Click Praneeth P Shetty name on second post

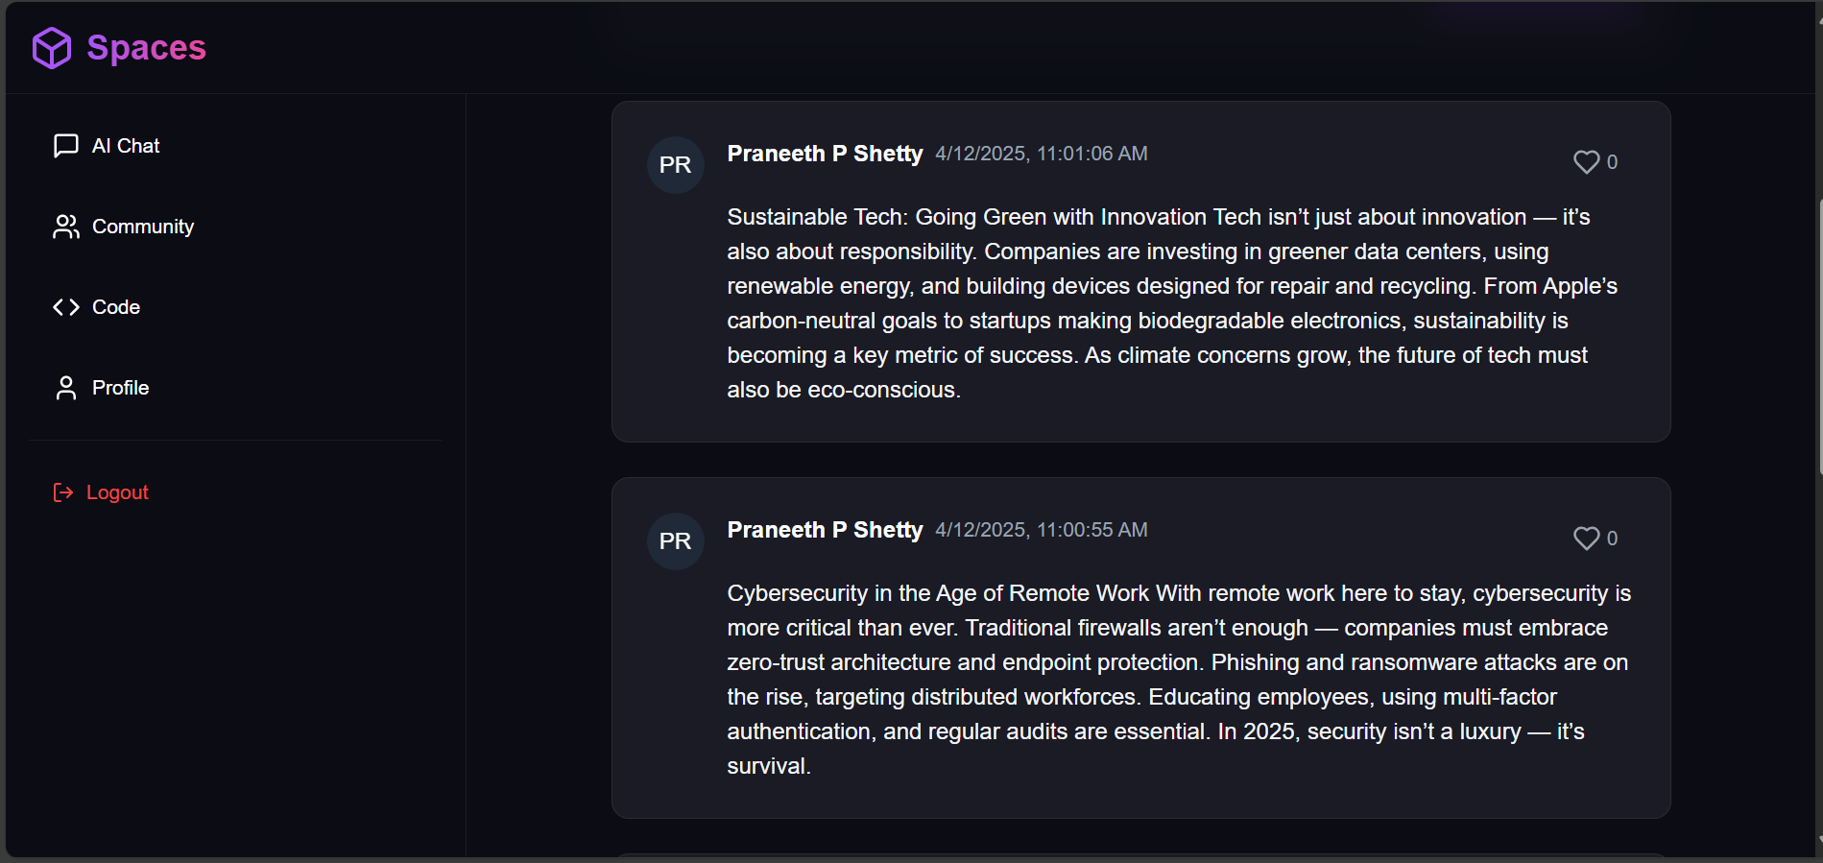click(x=825, y=530)
